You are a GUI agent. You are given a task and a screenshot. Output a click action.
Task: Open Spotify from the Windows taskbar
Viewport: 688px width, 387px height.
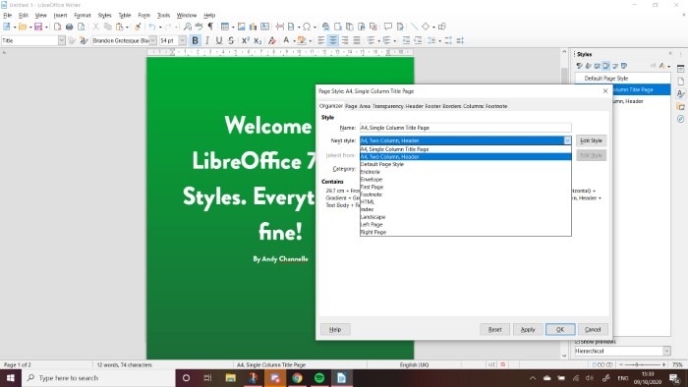click(x=319, y=378)
